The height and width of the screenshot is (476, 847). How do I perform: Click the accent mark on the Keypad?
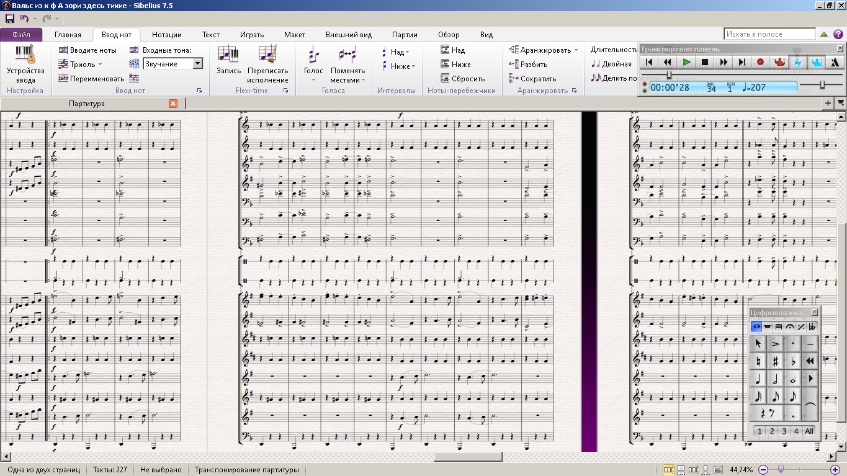[776, 343]
